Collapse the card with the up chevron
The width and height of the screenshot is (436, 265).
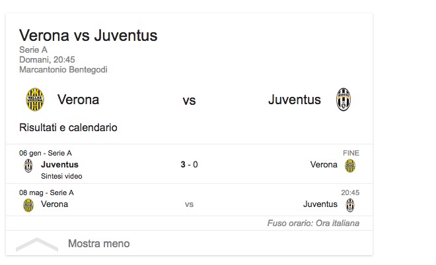pos(37,244)
